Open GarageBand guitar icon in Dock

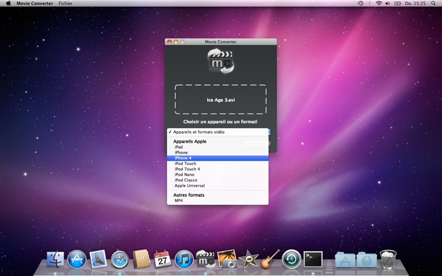pos(270,259)
